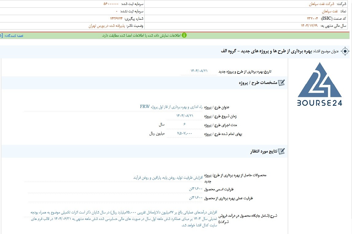Click the 'نتایج مورد انتظار' section heading

pos(264,151)
